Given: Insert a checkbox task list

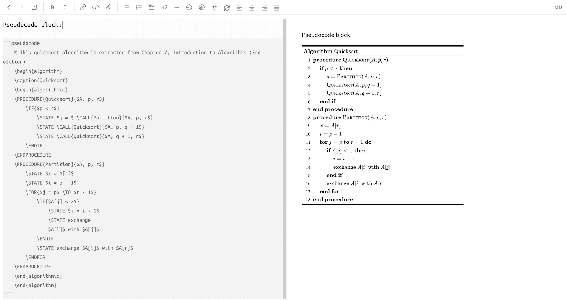Looking at the screenshot, I should [152, 8].
